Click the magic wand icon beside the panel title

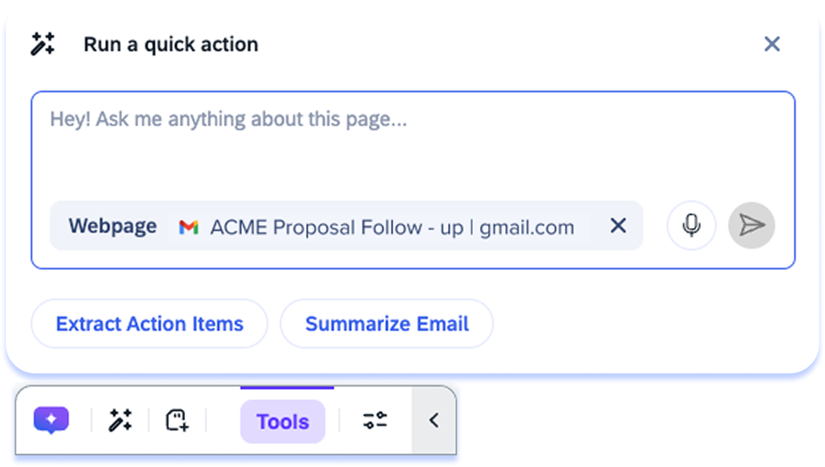[x=43, y=44]
